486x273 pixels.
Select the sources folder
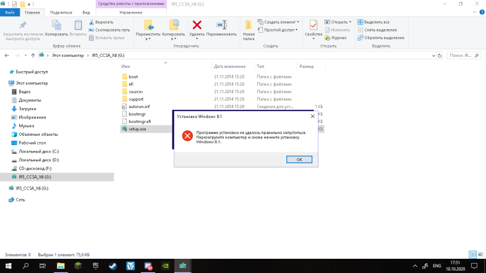[x=136, y=91]
